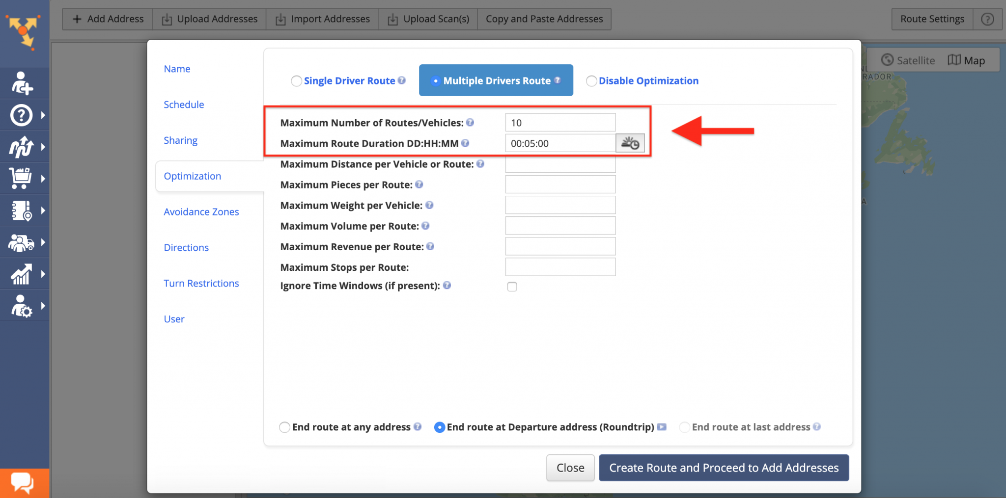Click Create Route and Proceed to Add Addresses
Viewport: 1006px width, 498px height.
[x=723, y=468]
